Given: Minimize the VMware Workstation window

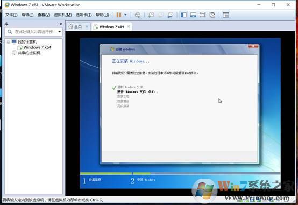Looking at the screenshot, I should point(259,5).
